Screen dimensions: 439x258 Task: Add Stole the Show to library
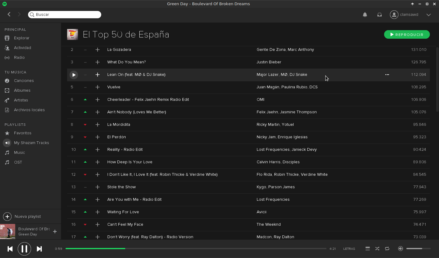[x=98, y=187]
